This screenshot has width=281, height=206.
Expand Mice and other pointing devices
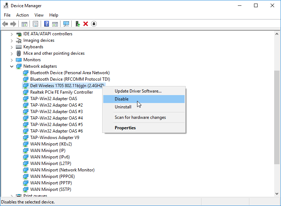pyautogui.click(x=12, y=54)
